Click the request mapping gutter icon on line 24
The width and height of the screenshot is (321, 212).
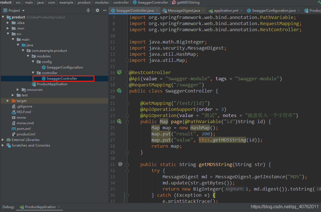click(119, 121)
